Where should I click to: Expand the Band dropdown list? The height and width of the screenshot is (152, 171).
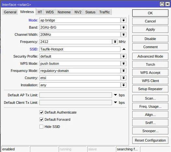(x=123, y=27)
